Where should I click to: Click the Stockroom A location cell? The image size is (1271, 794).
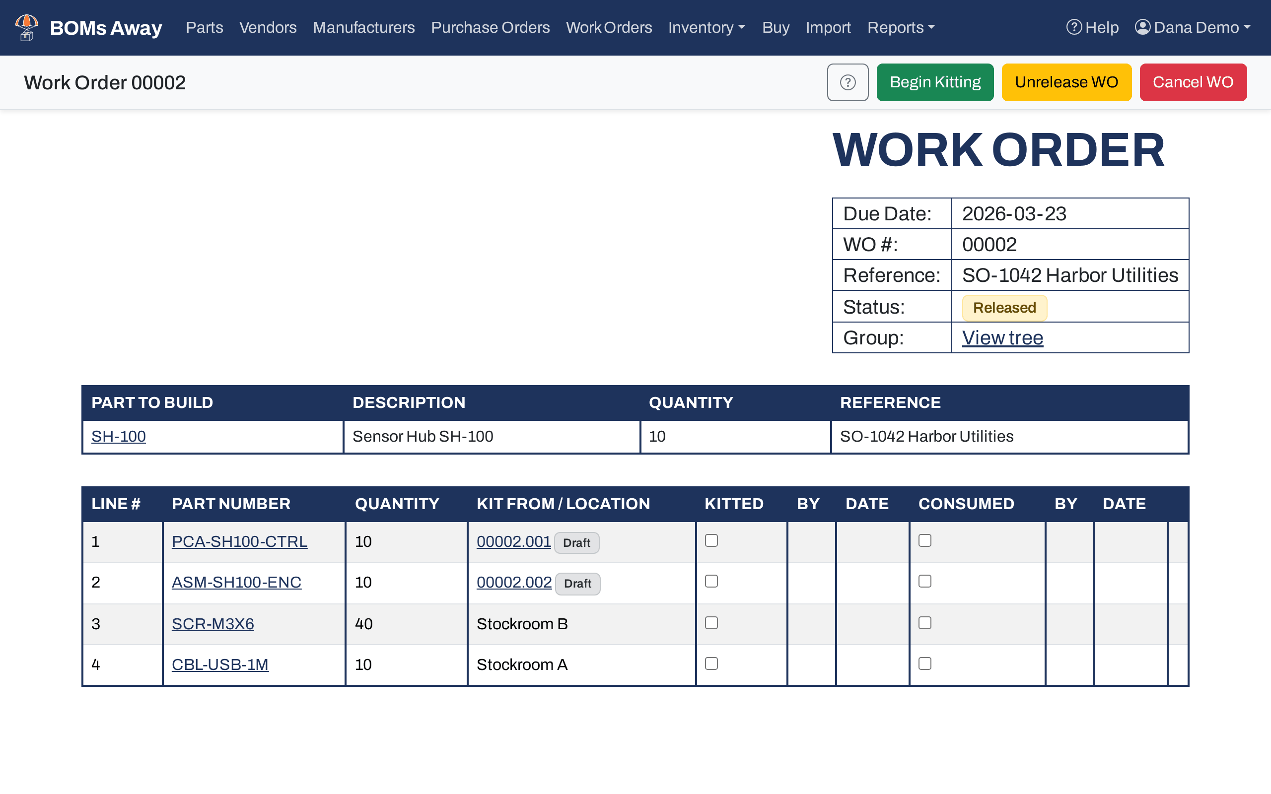tap(581, 665)
